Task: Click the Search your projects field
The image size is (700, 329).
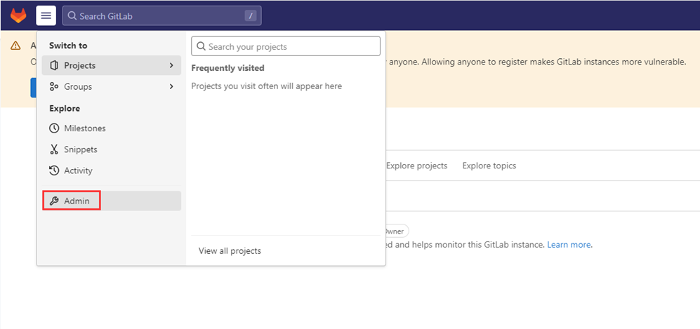Action: pyautogui.click(x=286, y=46)
